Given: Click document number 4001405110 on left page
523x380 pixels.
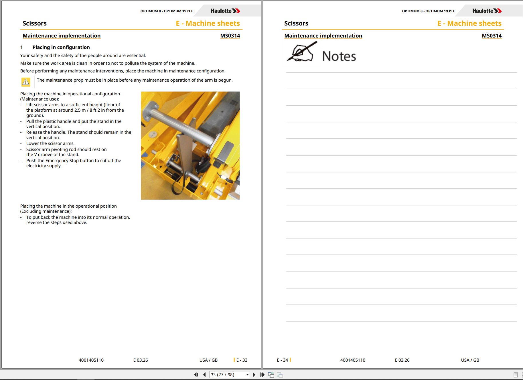Looking at the screenshot, I should (91, 360).
